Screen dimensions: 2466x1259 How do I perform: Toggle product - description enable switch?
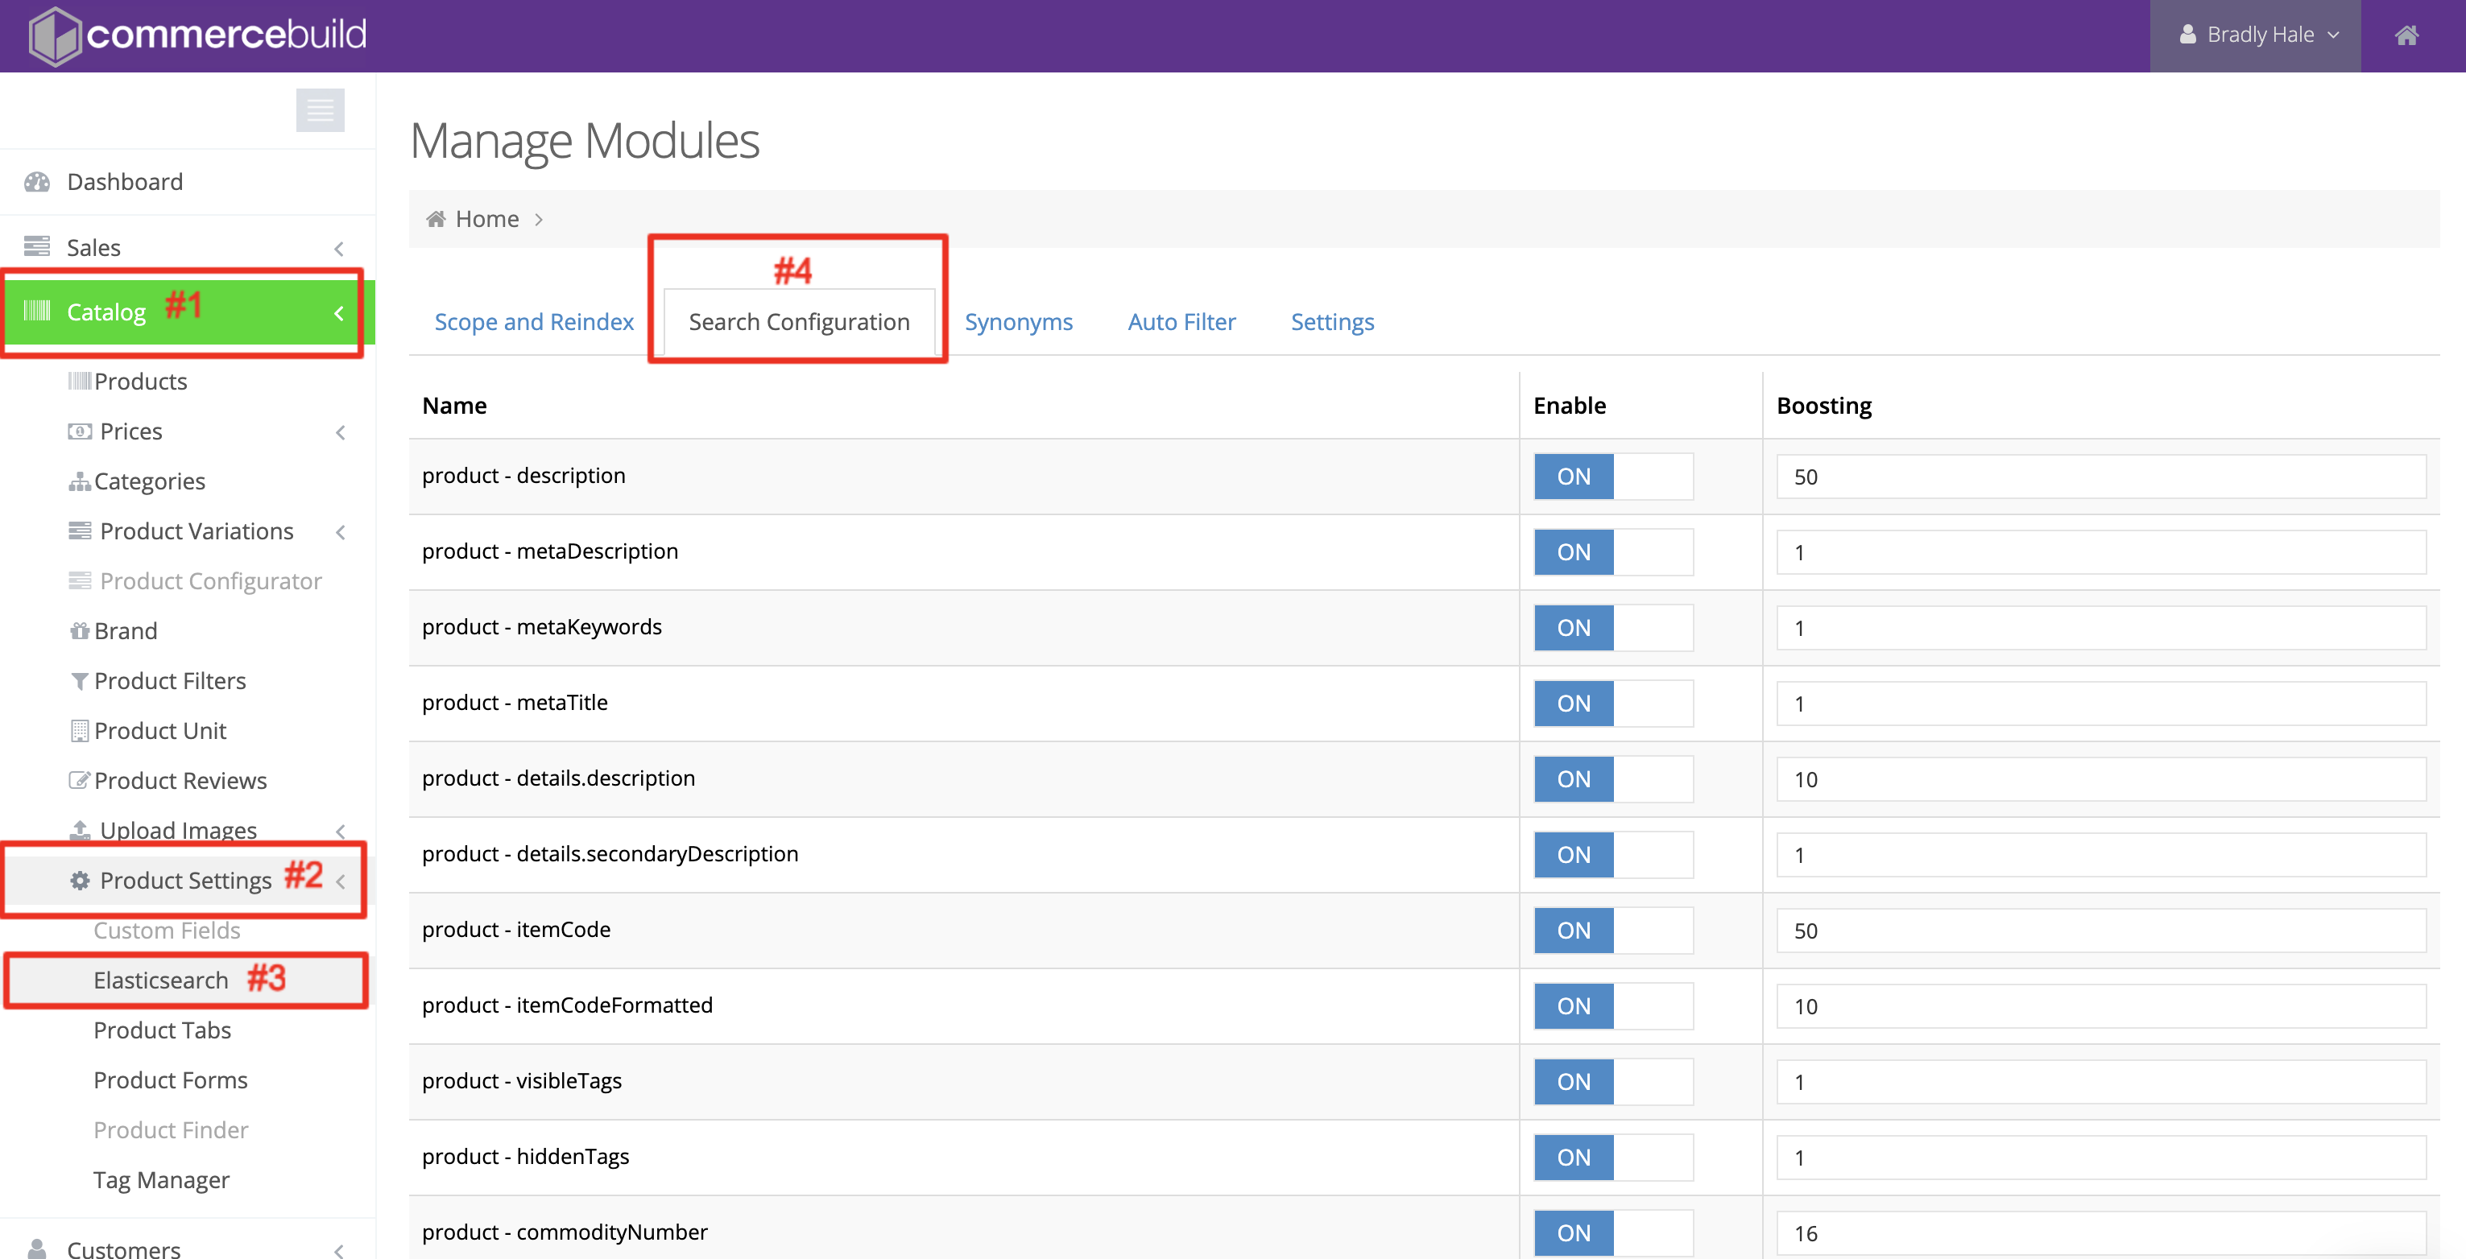1612,477
